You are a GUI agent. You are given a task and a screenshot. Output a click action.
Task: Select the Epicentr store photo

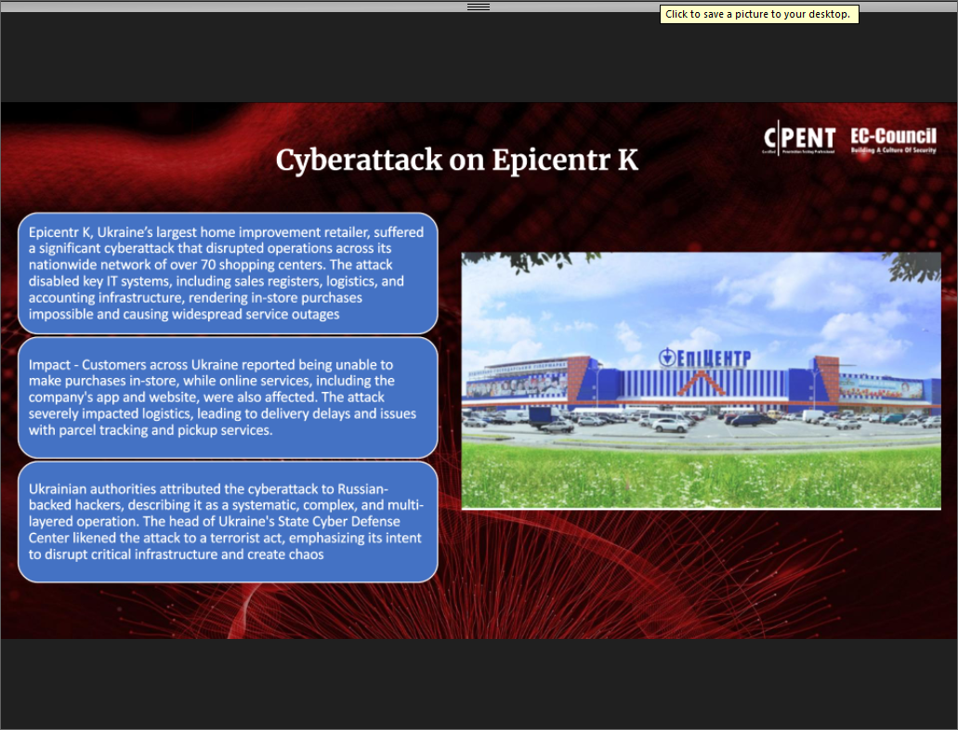point(701,381)
